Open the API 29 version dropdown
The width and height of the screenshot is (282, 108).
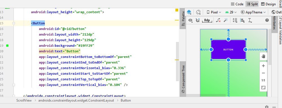pos(231,12)
